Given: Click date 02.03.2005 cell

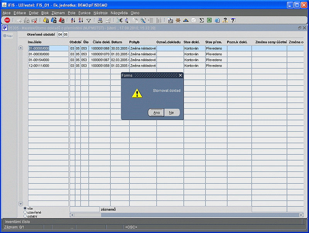Looking at the screenshot, I should pos(120,60).
